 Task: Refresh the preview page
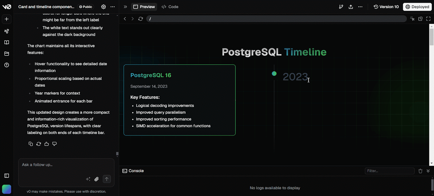click(141, 19)
